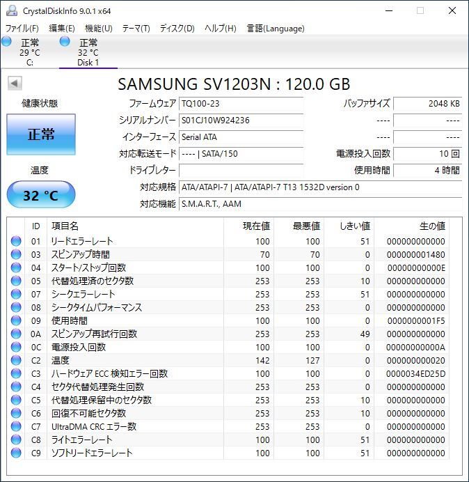Click status orb of attribute C5 代替処理保留中のセクタ数

point(16,400)
